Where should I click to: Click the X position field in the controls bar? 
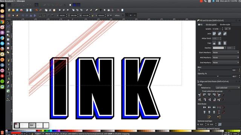[x=63, y=15]
